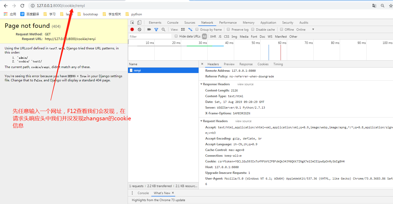Select the All request type filter
This screenshot has height=204, width=393.
click(x=205, y=36)
